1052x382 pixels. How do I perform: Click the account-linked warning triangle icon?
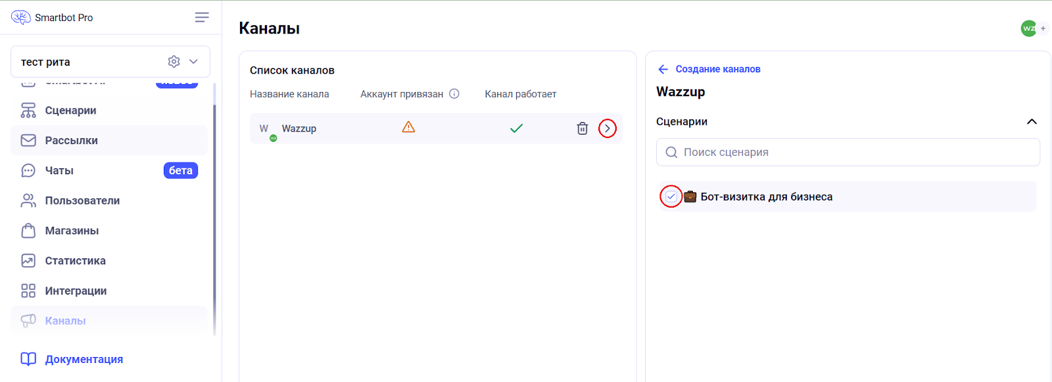click(408, 128)
